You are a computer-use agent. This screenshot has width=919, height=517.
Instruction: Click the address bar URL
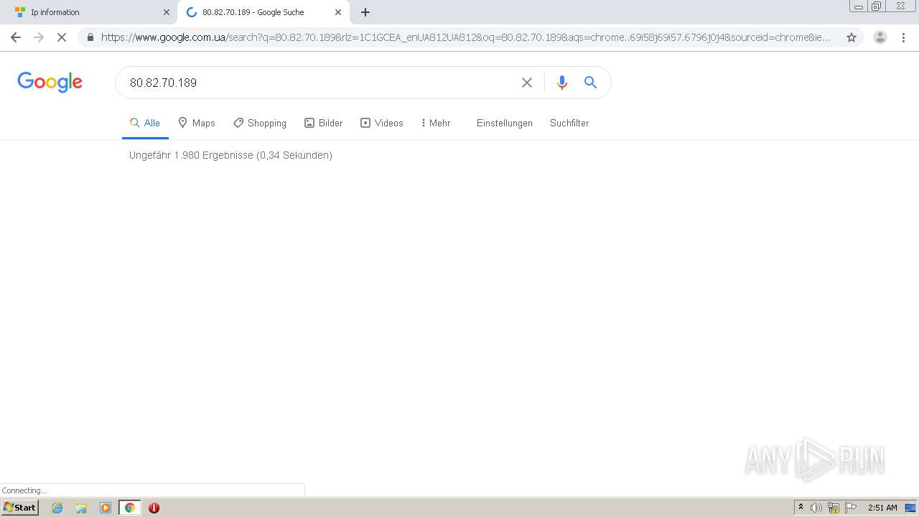coord(465,37)
